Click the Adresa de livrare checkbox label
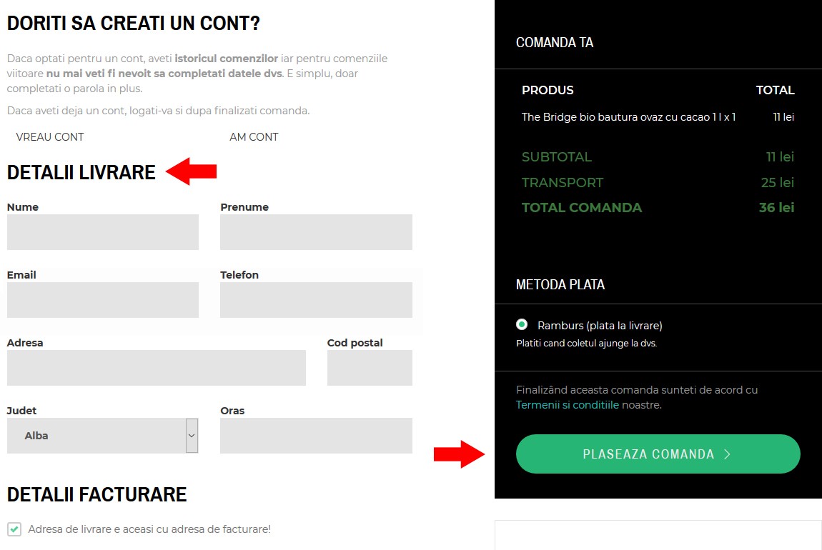 pos(149,529)
